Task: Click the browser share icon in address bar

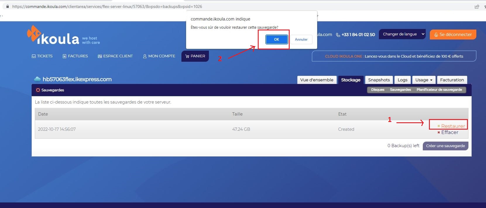Action: 477,6
